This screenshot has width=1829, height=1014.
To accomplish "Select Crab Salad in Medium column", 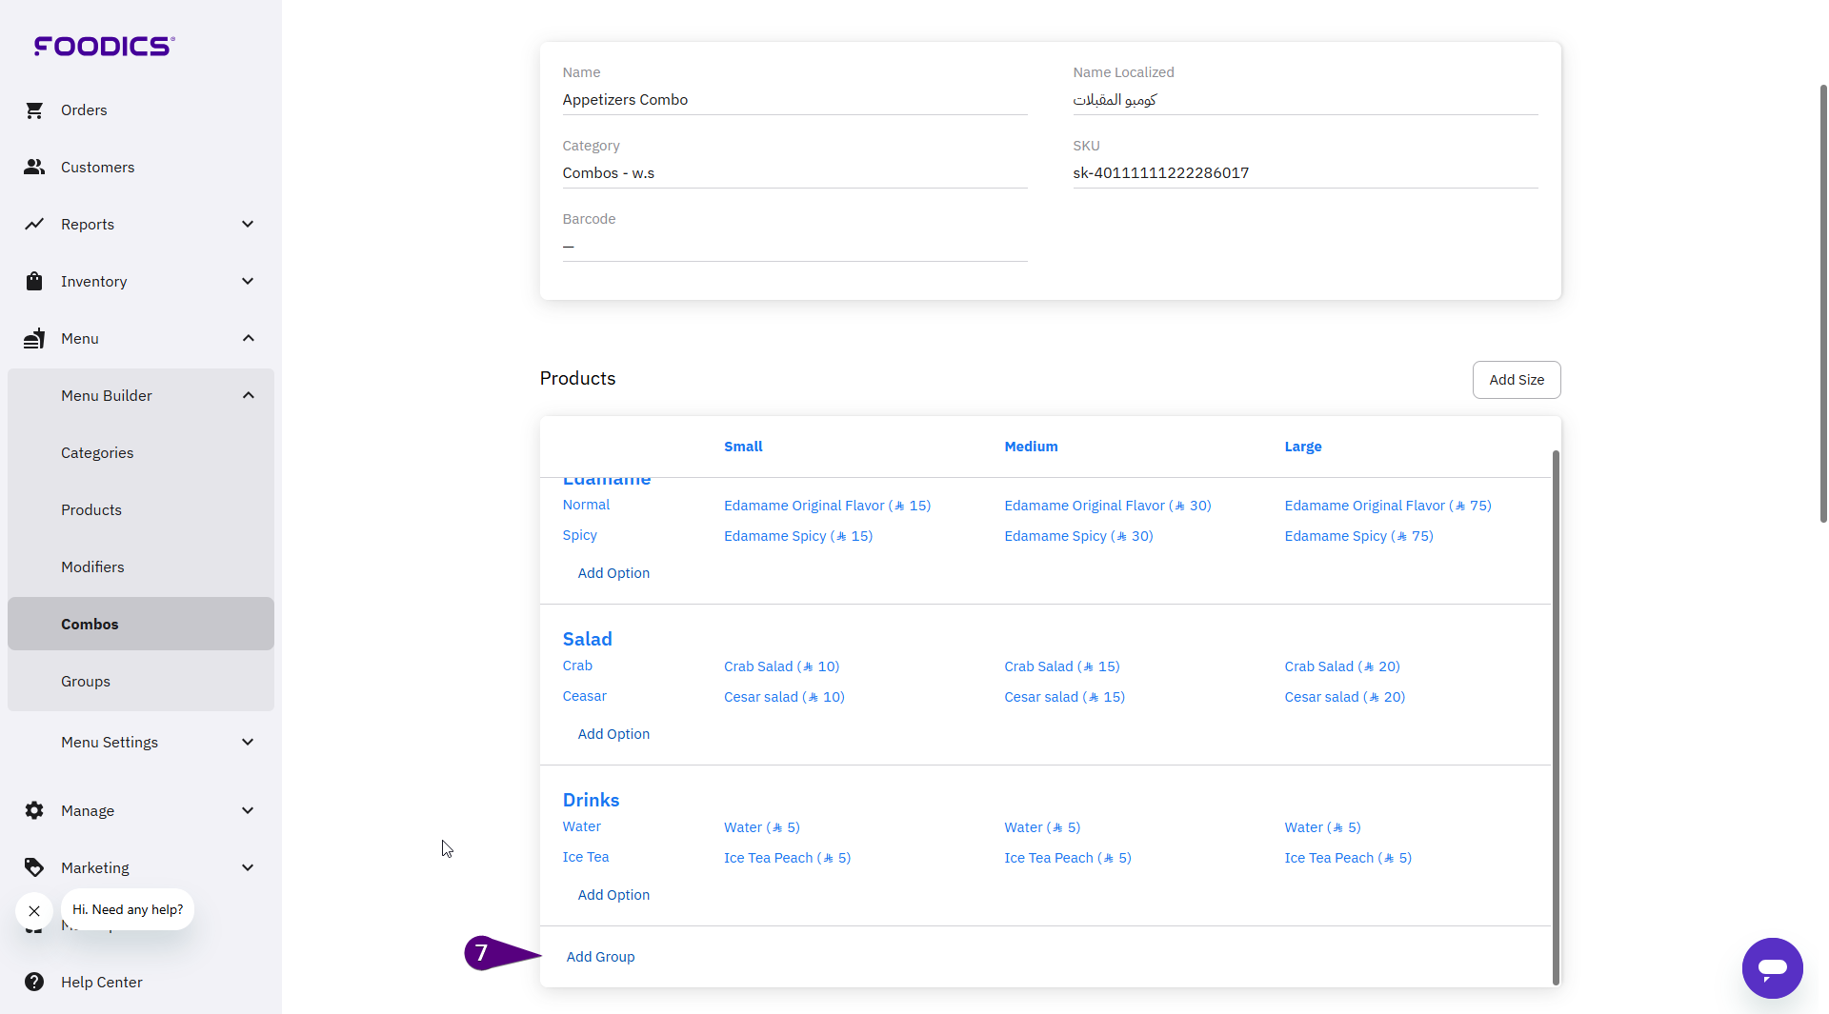I will 1061,666.
